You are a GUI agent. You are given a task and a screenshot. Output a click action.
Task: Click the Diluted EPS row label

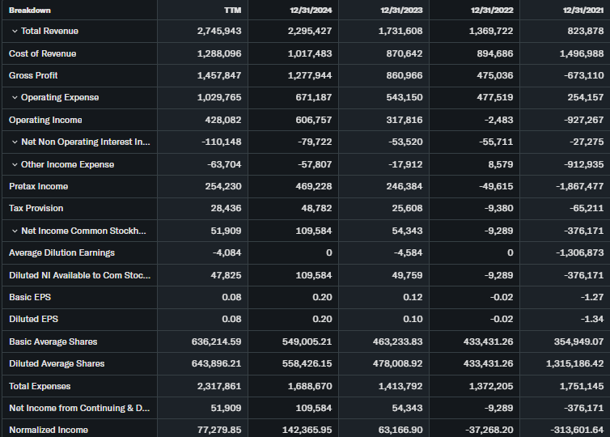point(33,320)
